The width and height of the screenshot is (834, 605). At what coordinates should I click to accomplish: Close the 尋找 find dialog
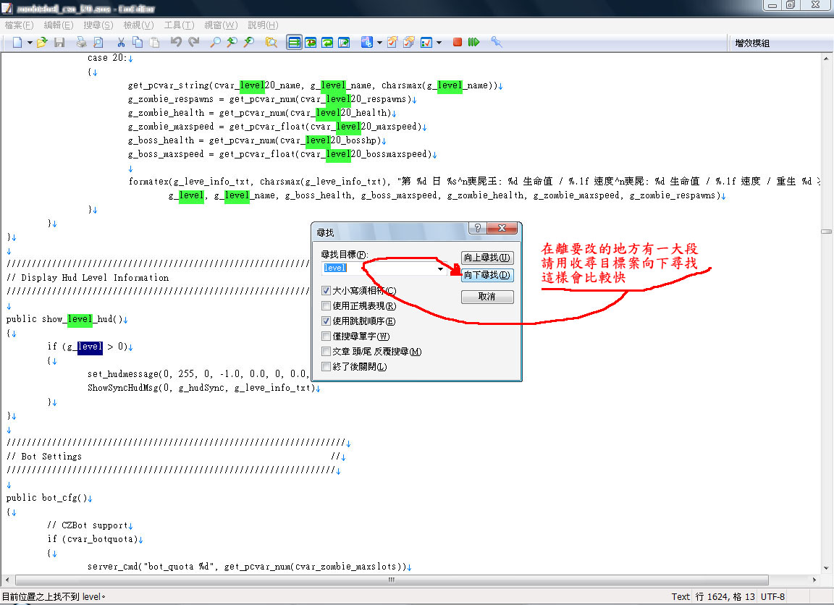(502, 228)
